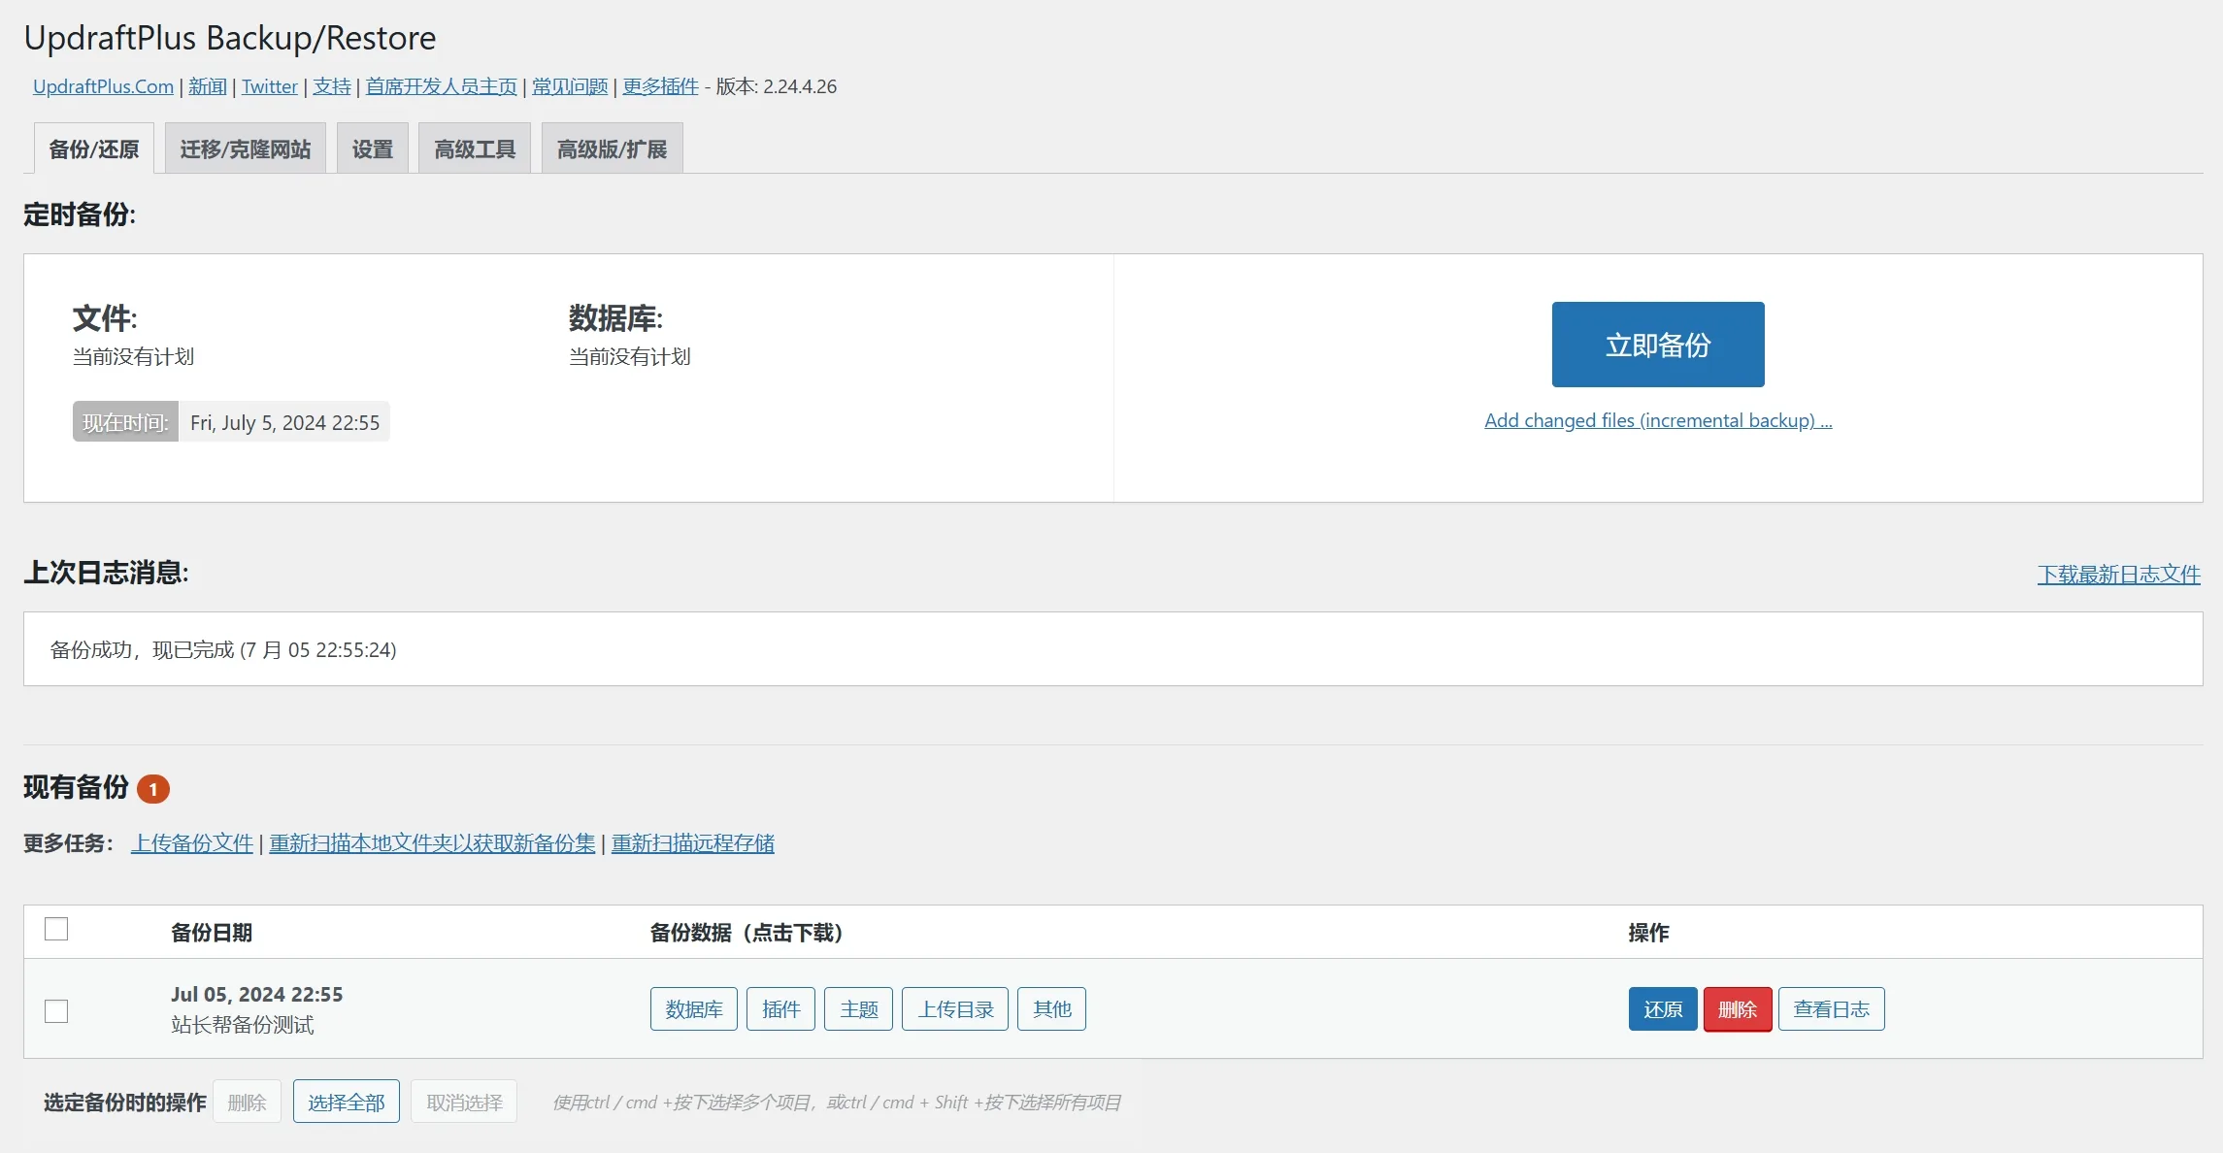This screenshot has width=2223, height=1153.
Task: Open the 设置 settings tab
Action: 372,149
